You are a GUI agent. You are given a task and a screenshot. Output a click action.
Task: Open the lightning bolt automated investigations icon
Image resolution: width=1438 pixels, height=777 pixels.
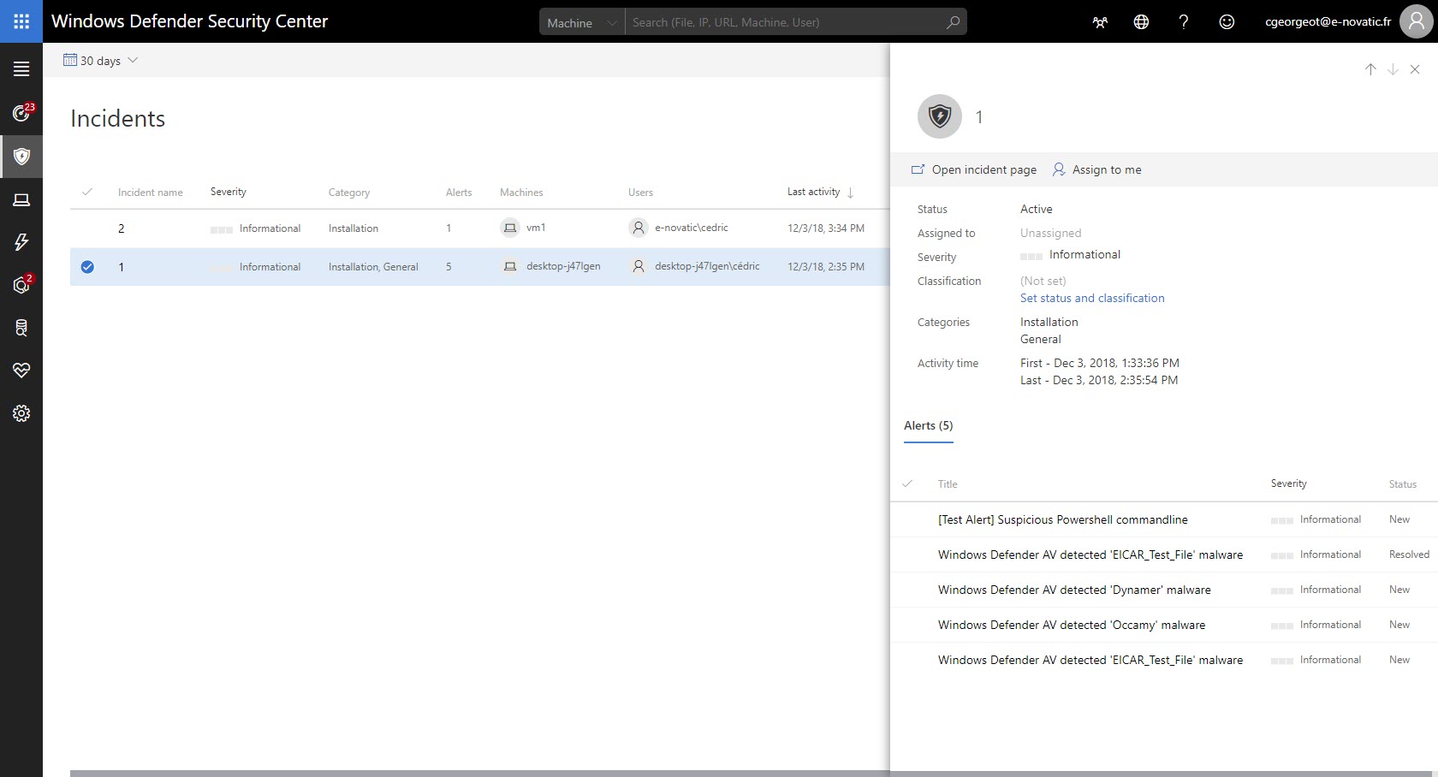pyautogui.click(x=21, y=242)
